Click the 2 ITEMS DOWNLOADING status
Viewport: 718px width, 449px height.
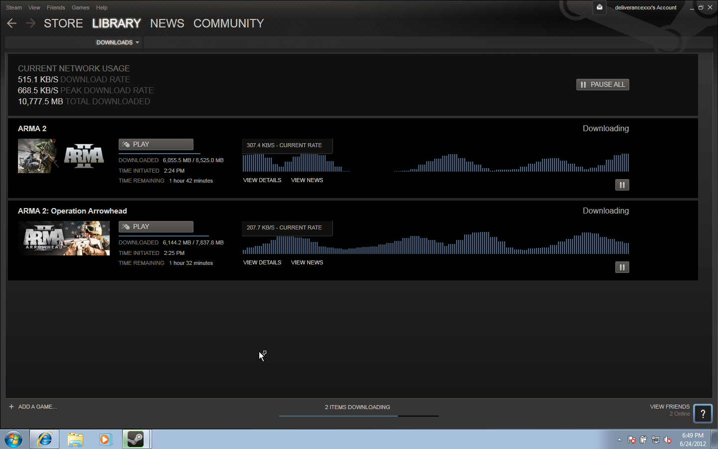(x=358, y=407)
